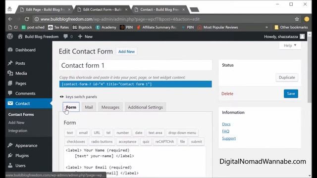Insert an acceptance tag
Viewport: 317px width, 178px height.
(x=127, y=142)
